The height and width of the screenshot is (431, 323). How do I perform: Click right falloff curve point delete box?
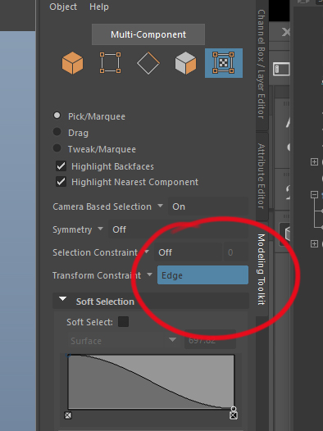pos(234,415)
